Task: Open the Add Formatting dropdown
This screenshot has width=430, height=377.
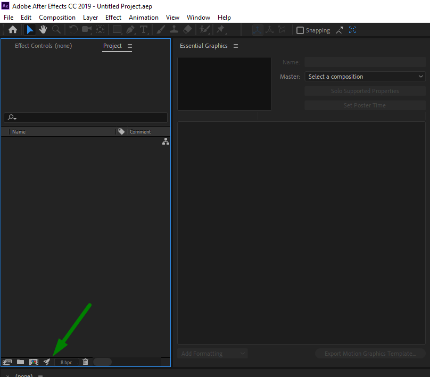Action: tap(212, 354)
